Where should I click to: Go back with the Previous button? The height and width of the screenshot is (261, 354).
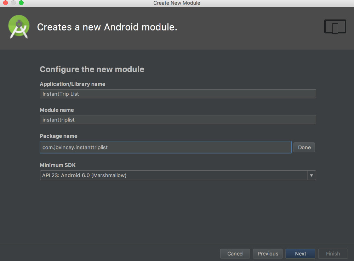[x=268, y=254]
